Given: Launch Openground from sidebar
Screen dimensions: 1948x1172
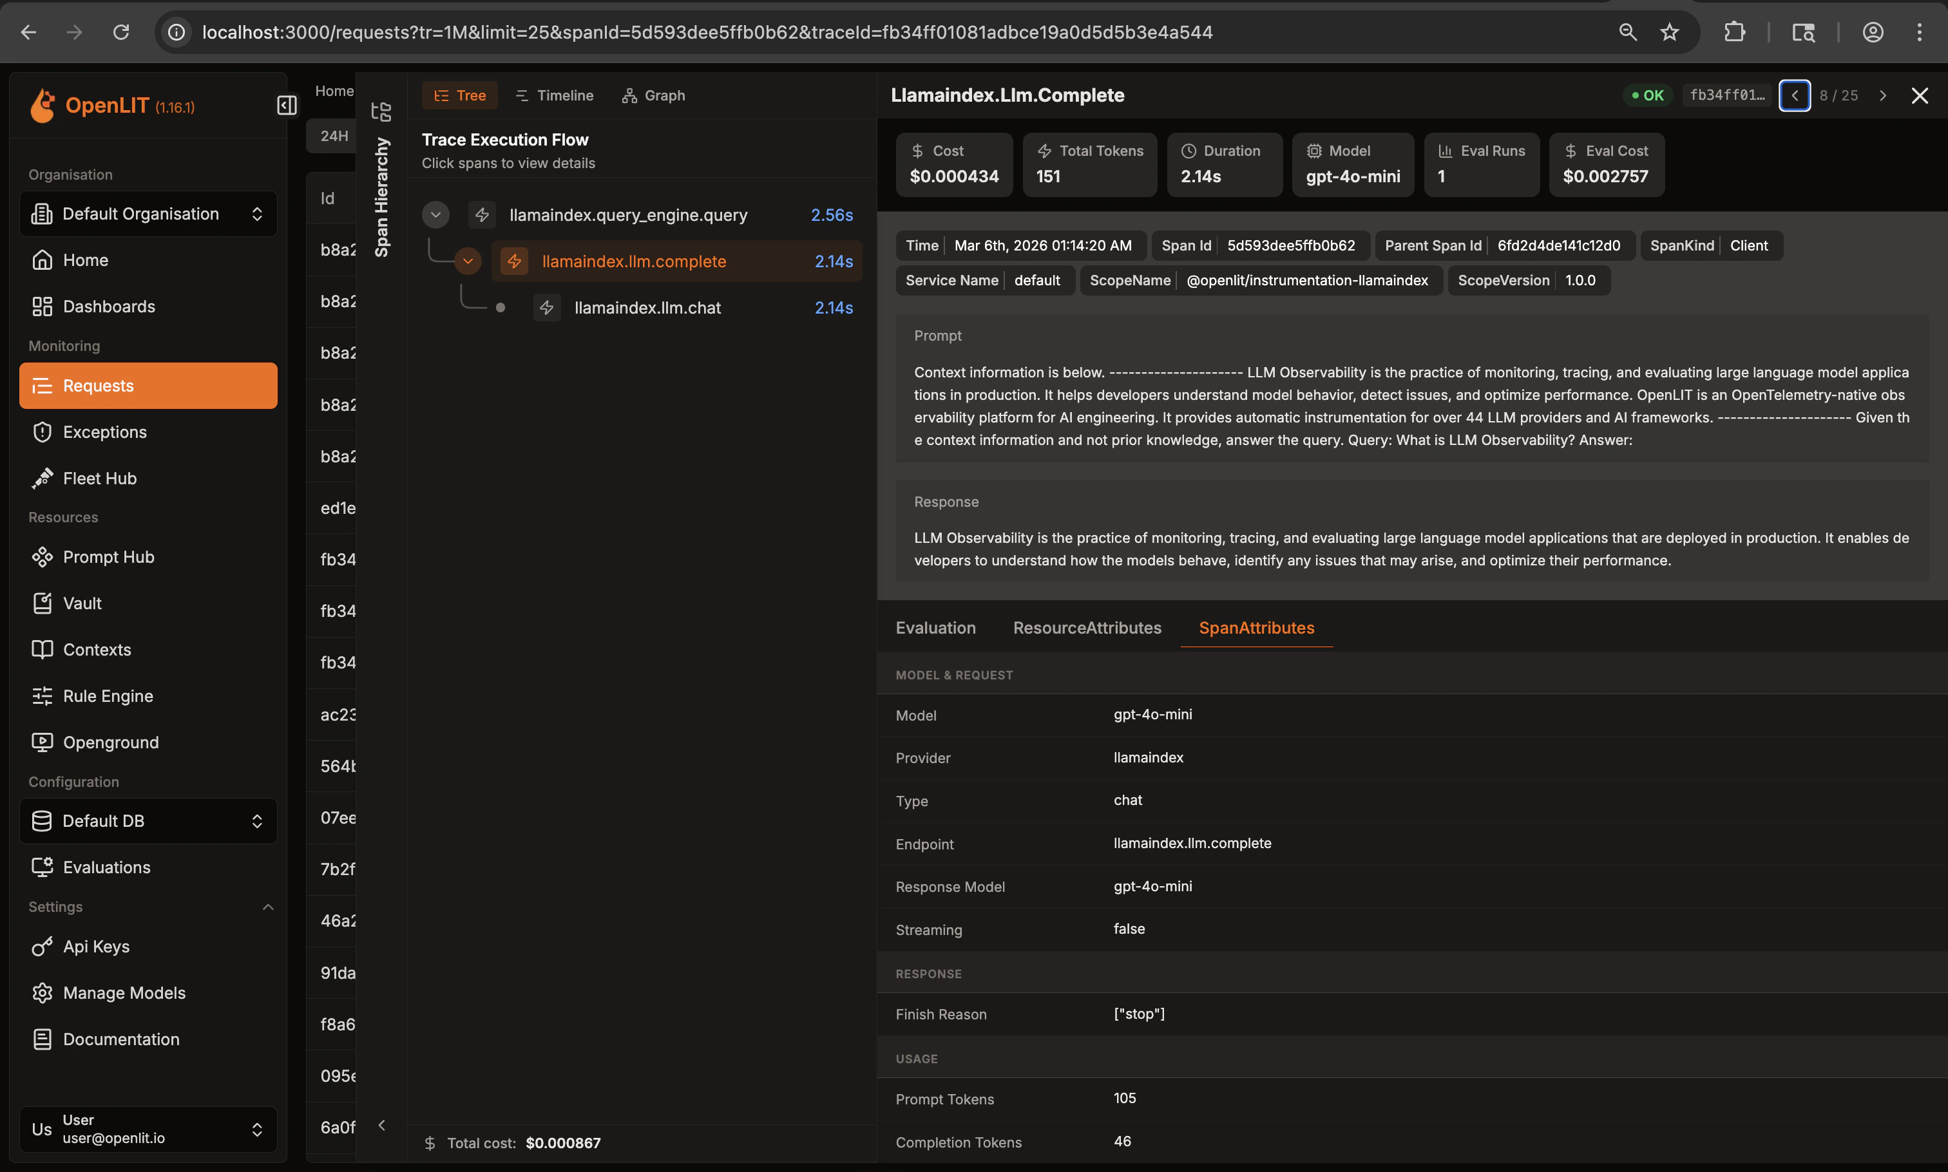Looking at the screenshot, I should pyautogui.click(x=111, y=742).
